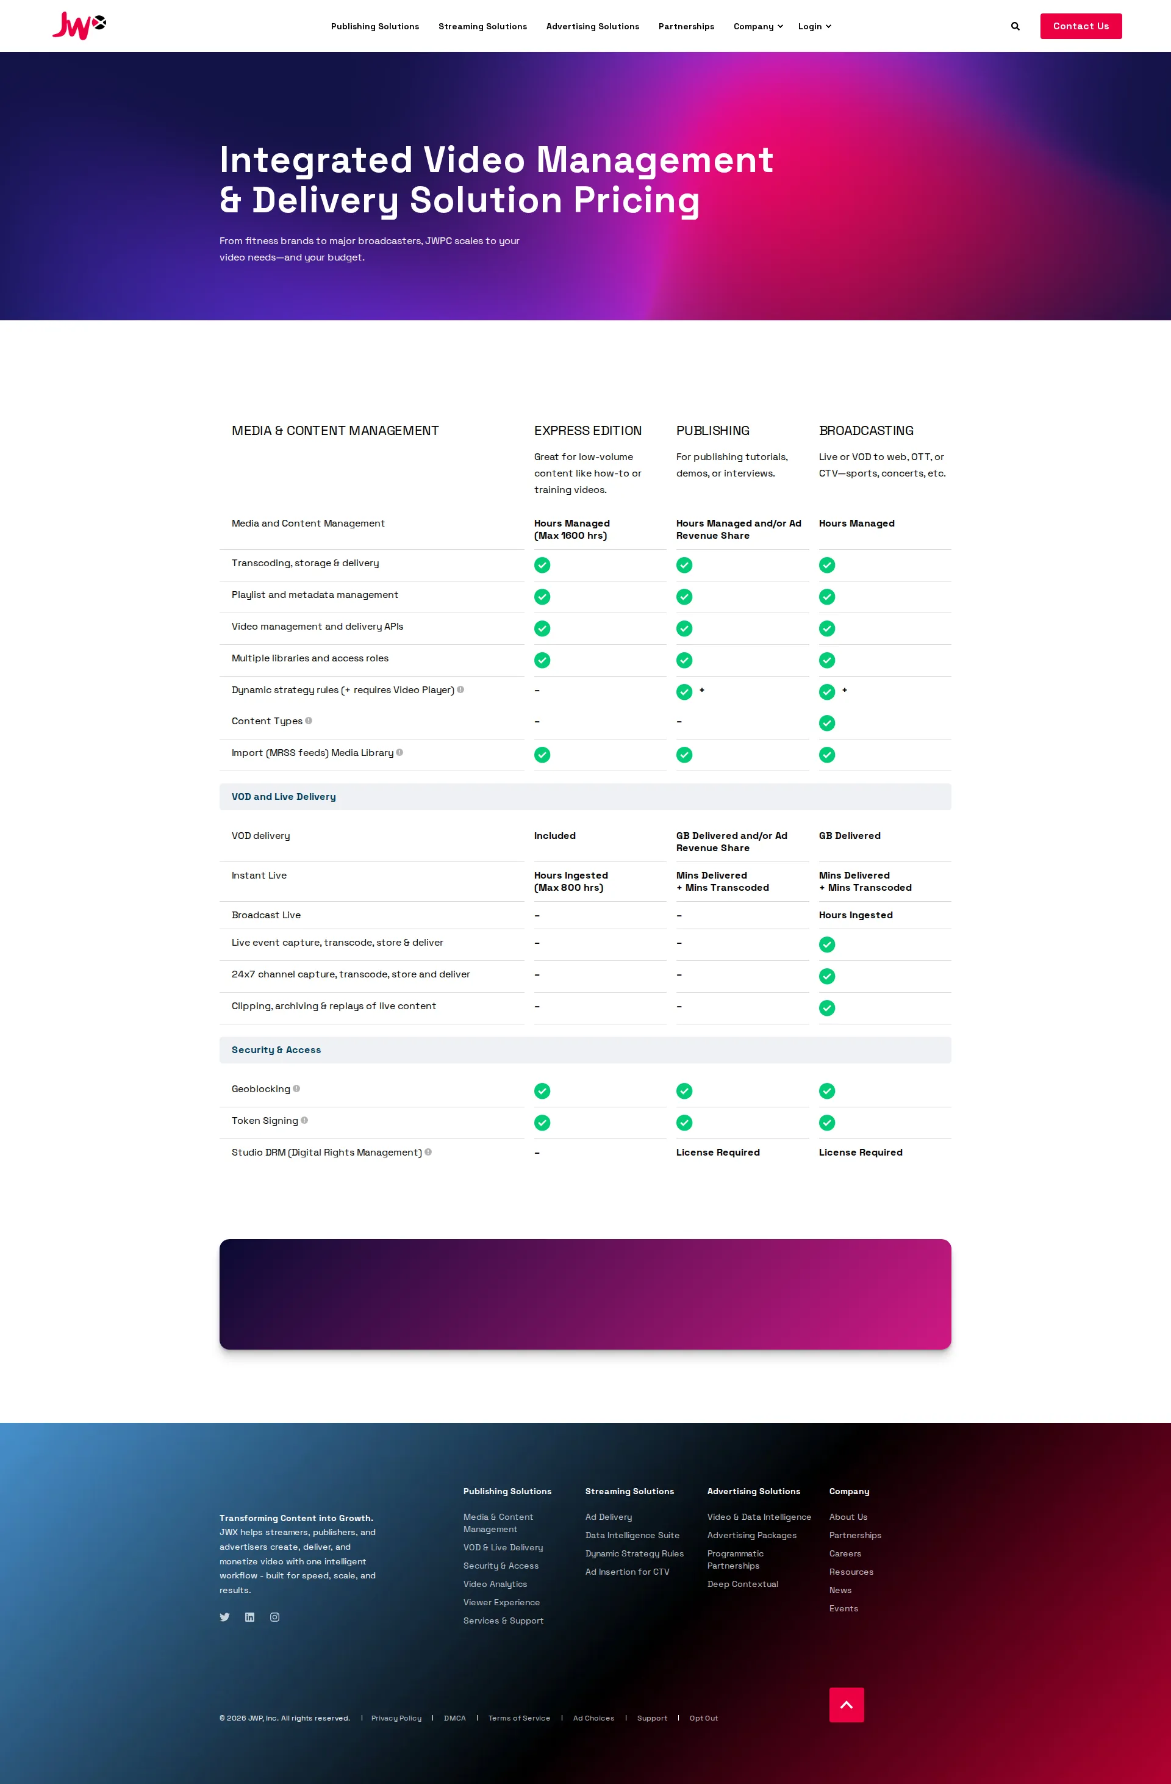1171x1784 pixels.
Task: Click the info icon beside Token Signing
Action: [304, 1120]
